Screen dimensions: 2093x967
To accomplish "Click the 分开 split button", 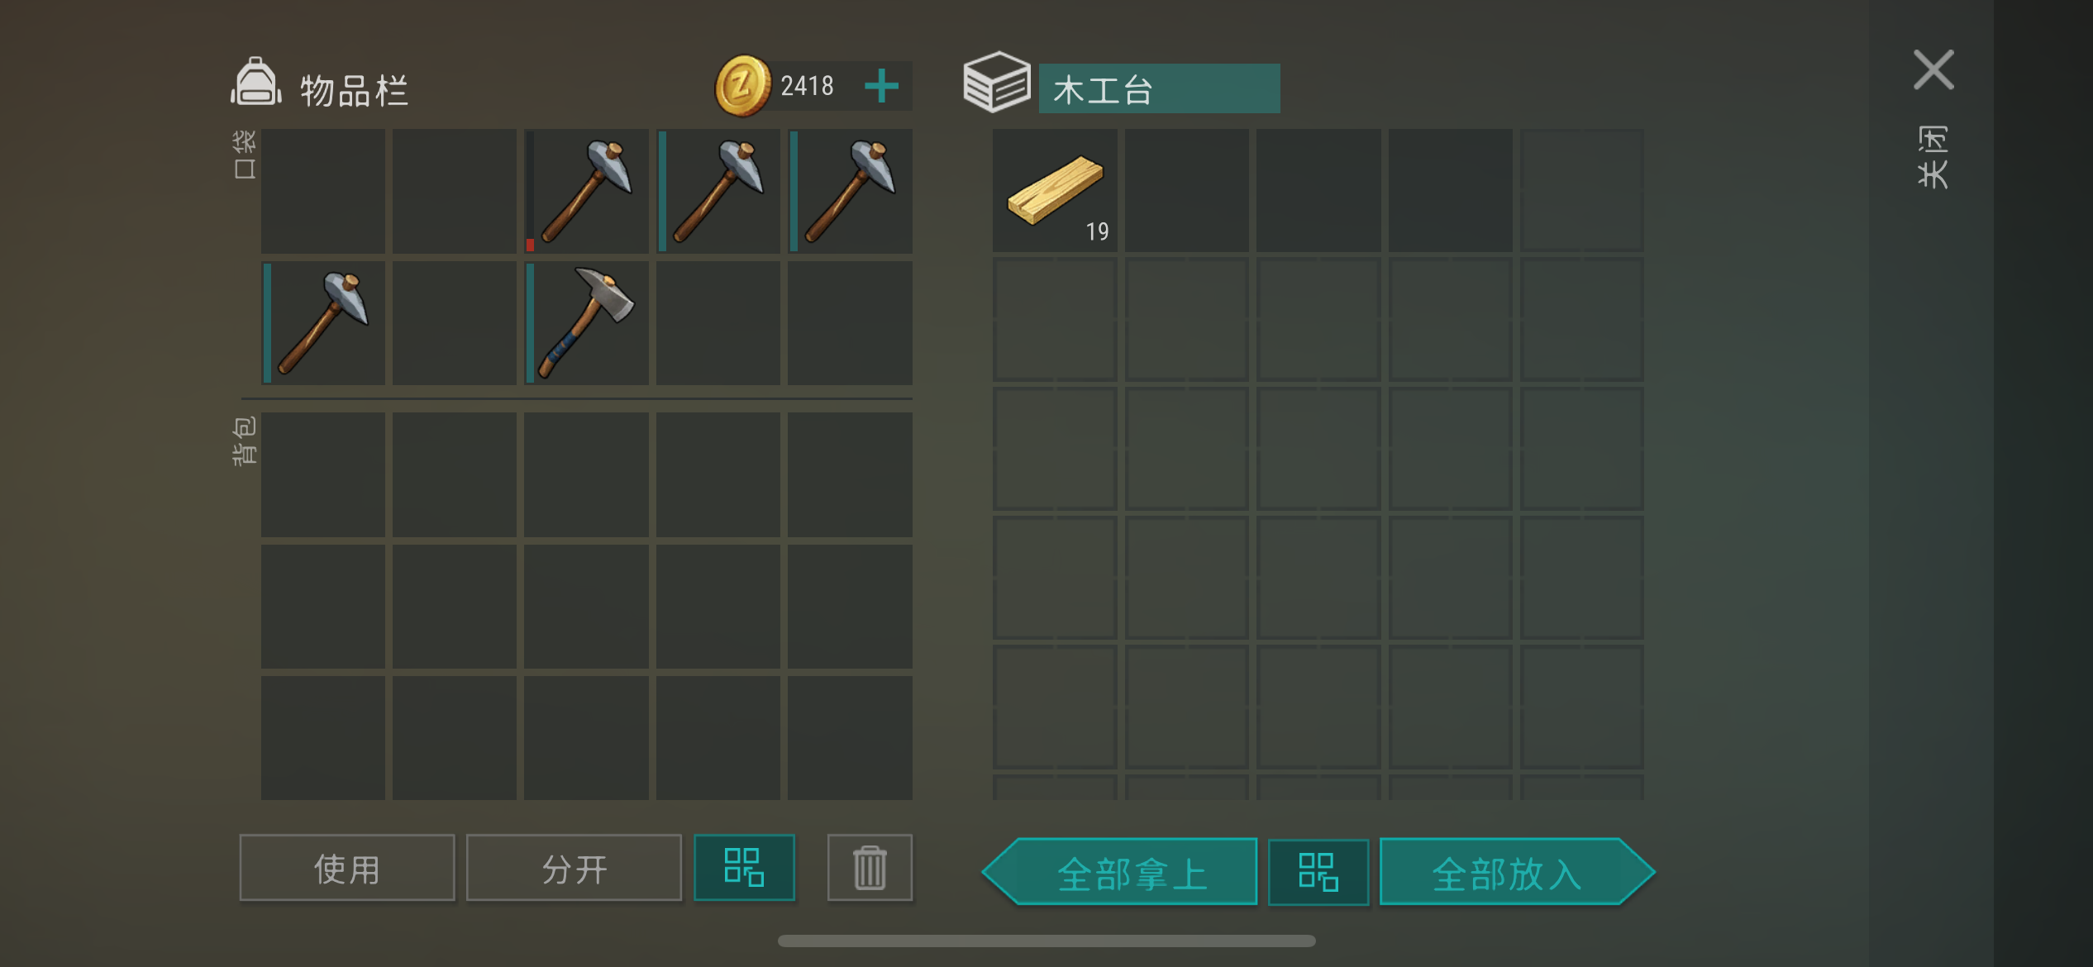I will [574, 868].
